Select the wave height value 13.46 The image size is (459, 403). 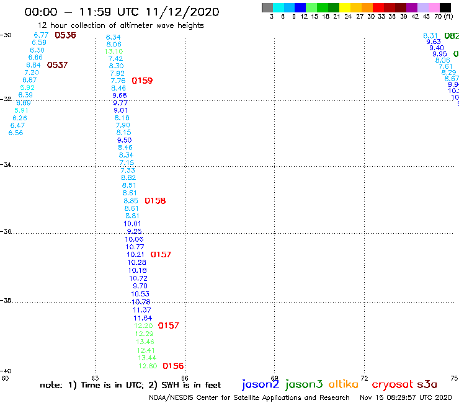[x=145, y=342]
